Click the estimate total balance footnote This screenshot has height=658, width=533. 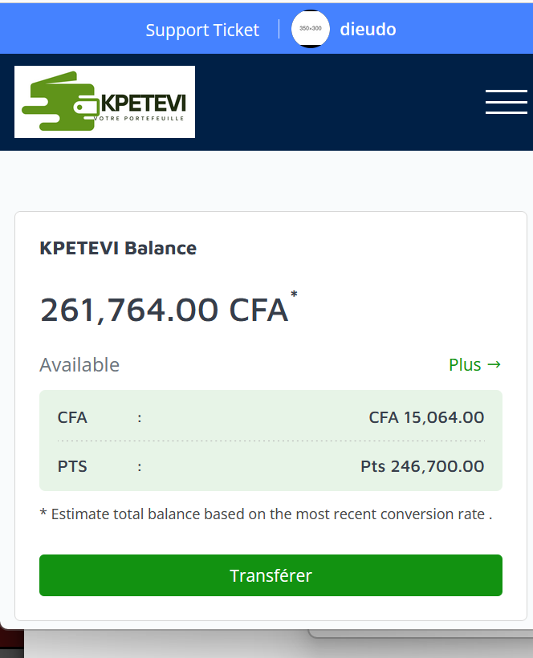[266, 514]
